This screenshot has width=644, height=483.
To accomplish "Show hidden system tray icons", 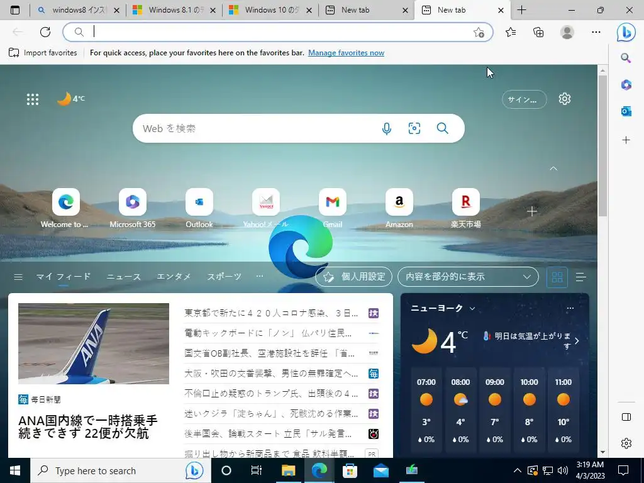I will (517, 470).
